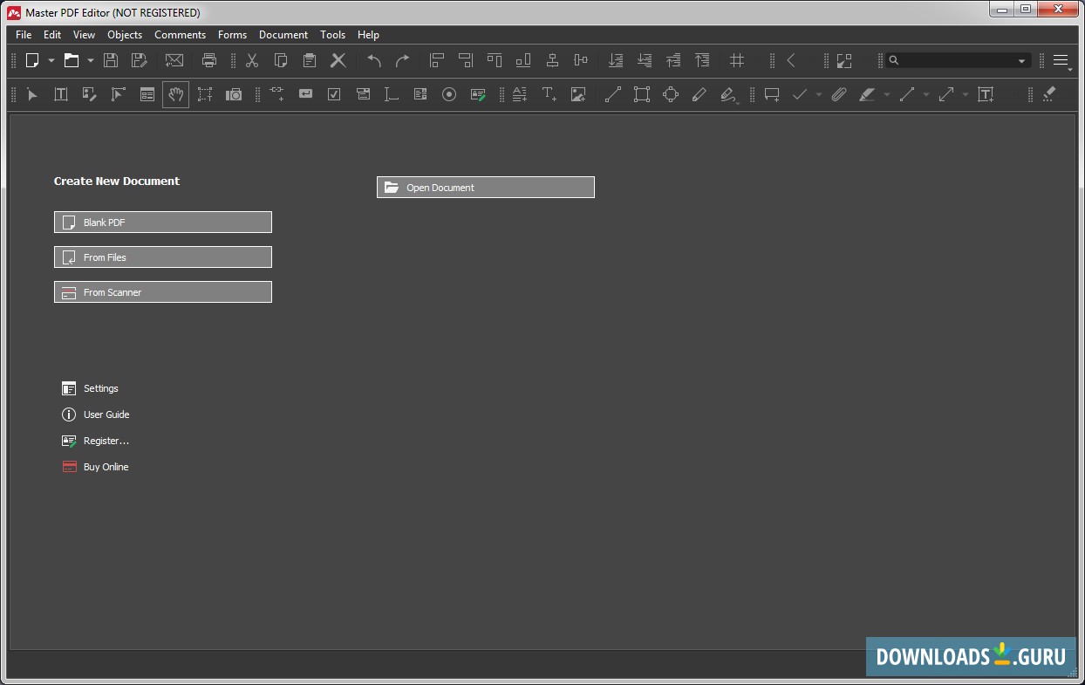Click the Align Left objects icon

(437, 60)
